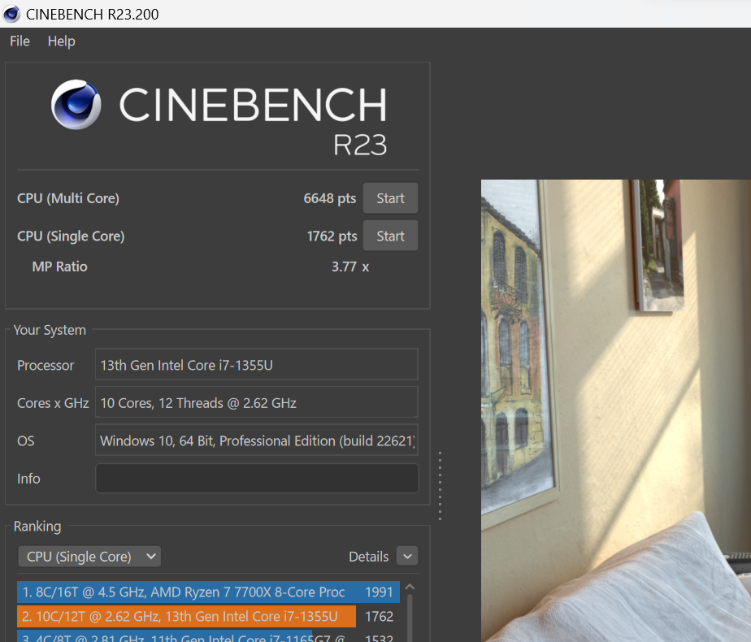Open the File menu

click(x=20, y=41)
